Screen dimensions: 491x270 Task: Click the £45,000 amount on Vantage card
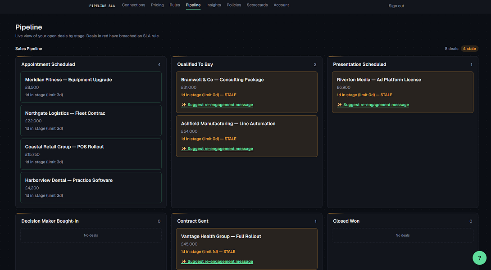click(189, 244)
